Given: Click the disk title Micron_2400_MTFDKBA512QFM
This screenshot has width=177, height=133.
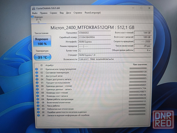Looking at the screenshot, I should (x=82, y=28).
